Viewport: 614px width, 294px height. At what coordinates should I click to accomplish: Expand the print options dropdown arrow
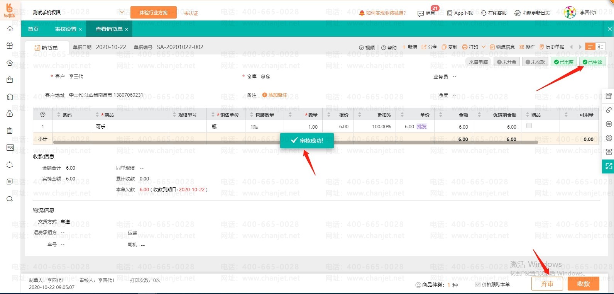[x=483, y=47]
